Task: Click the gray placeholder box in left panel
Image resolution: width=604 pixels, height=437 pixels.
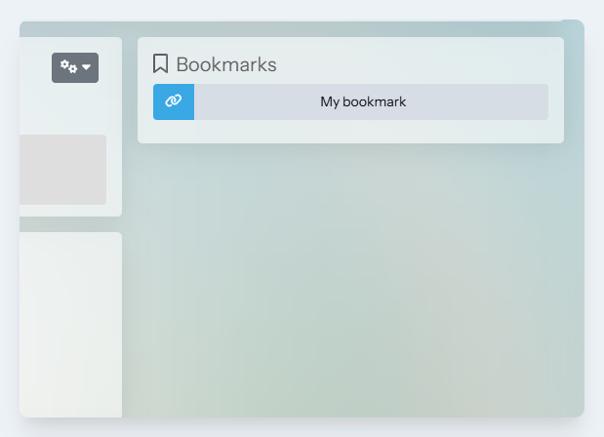Action: click(62, 170)
